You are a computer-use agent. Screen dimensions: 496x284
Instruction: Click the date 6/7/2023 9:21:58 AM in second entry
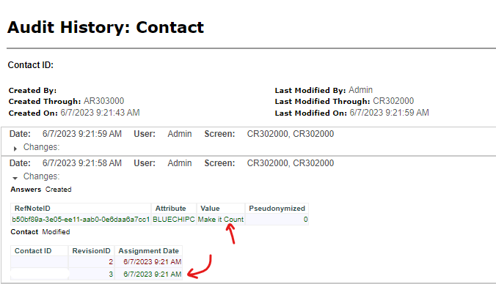pos(82,163)
